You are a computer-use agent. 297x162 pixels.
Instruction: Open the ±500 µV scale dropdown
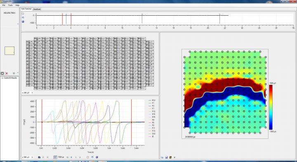tap(28, 157)
